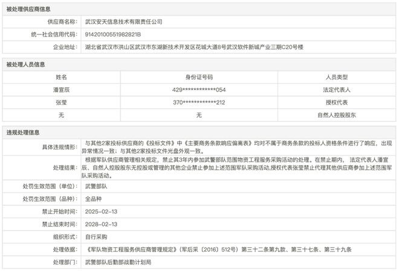Click the 姓名 column header
This screenshot has width=399, height=272.
click(61, 78)
